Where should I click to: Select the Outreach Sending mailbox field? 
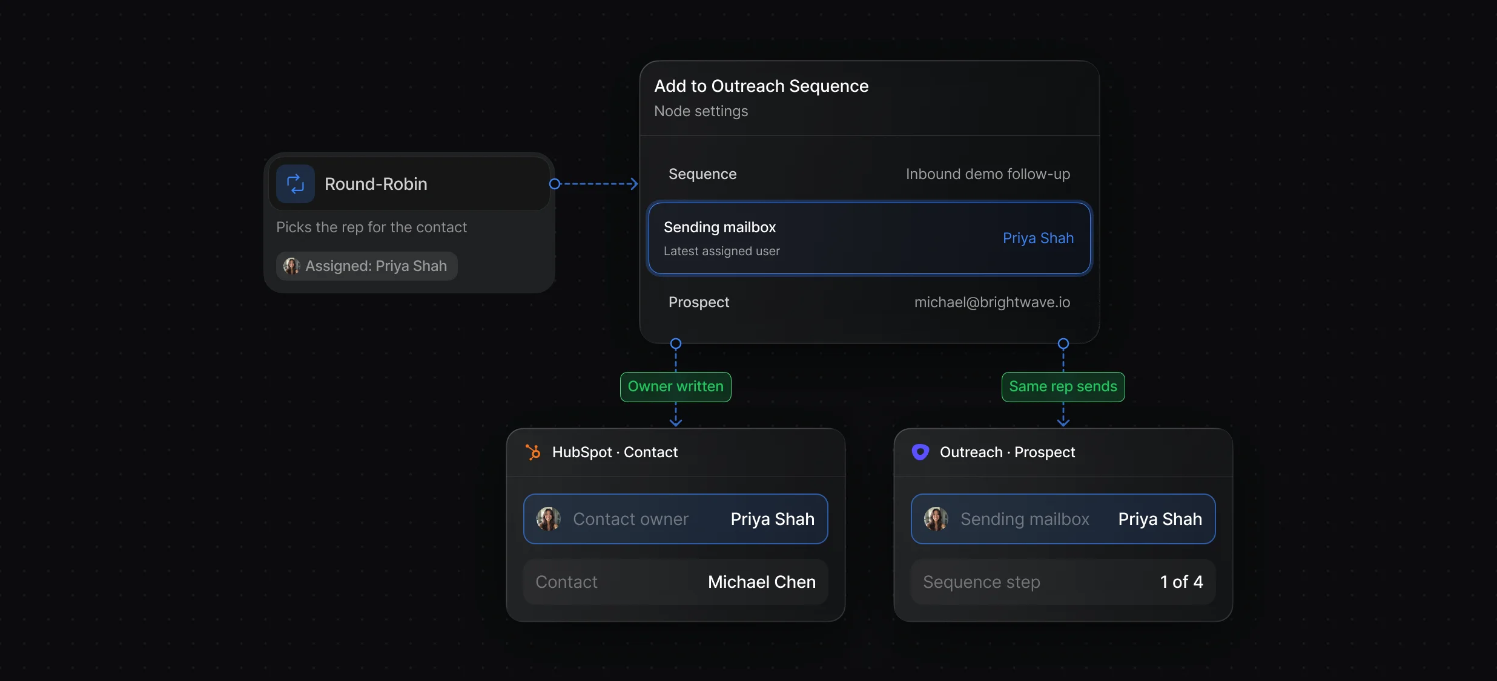coord(1063,519)
